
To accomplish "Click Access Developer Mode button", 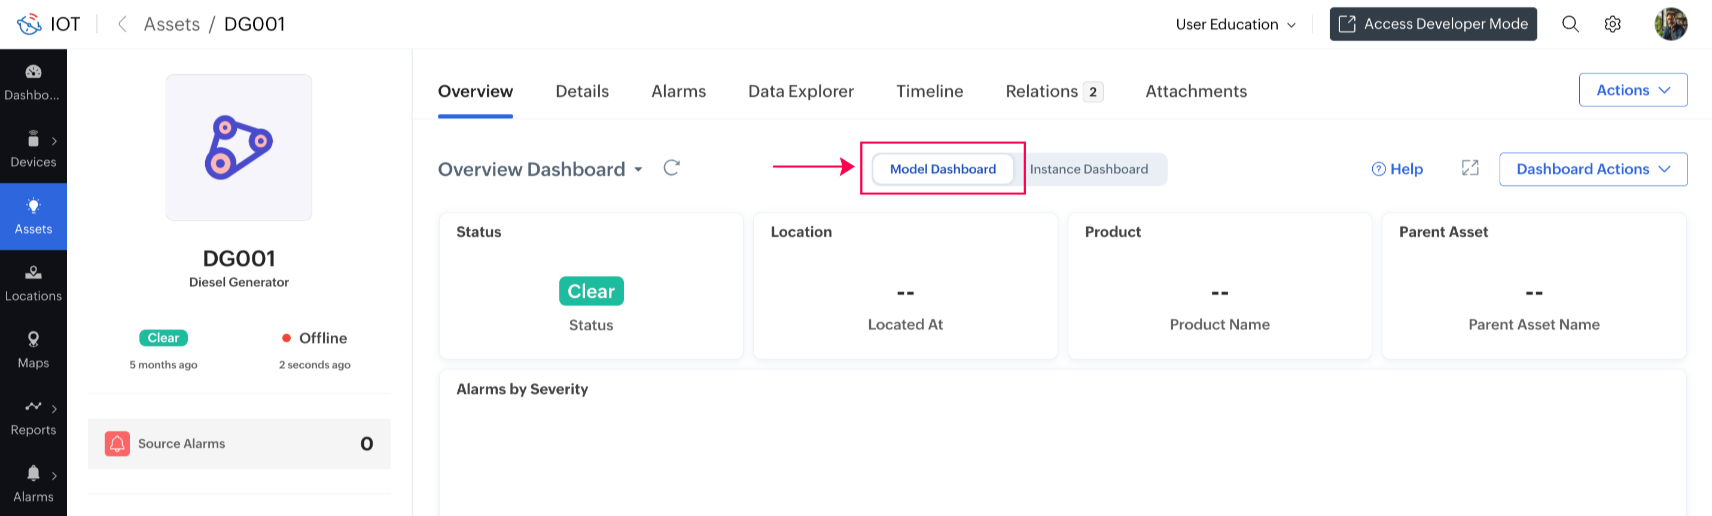I will pos(1433,25).
